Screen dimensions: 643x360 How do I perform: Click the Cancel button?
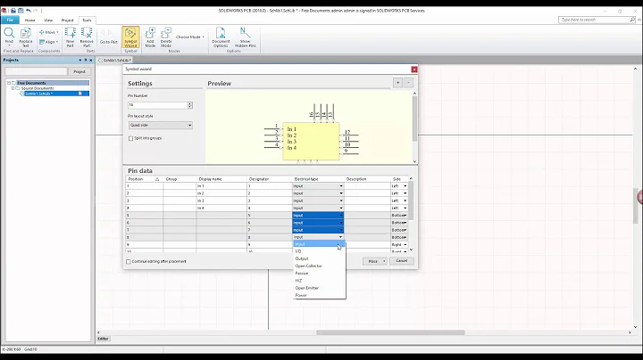click(x=402, y=261)
